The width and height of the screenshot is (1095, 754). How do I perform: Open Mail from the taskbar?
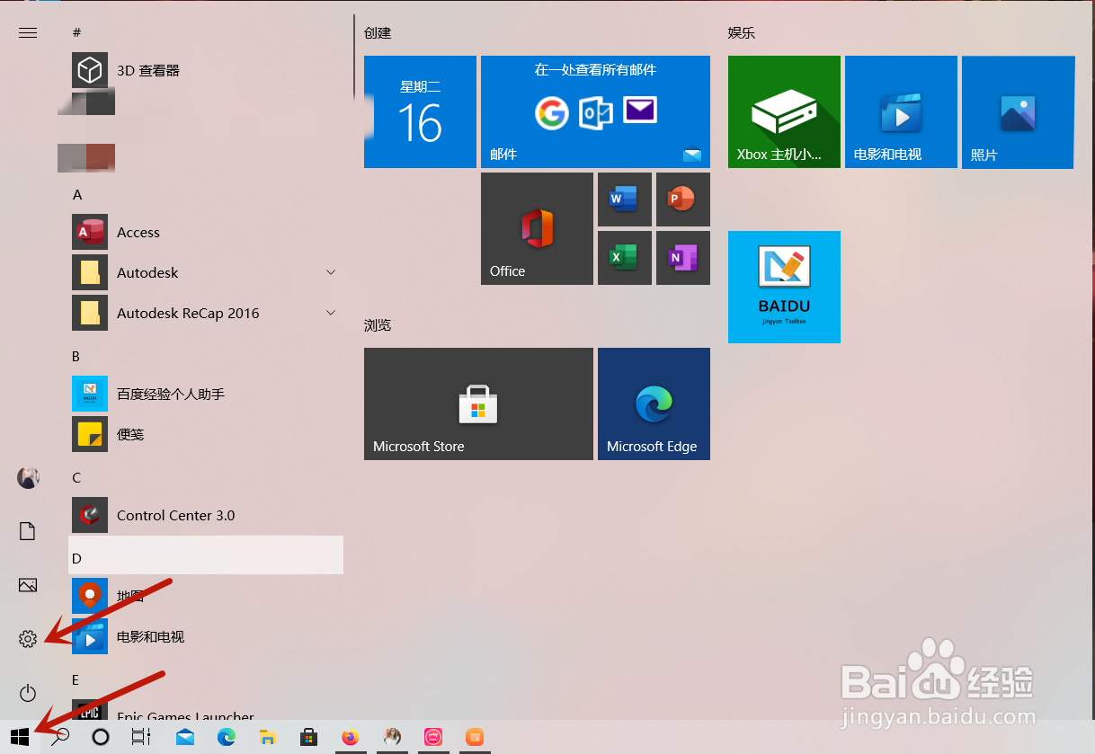point(185,737)
